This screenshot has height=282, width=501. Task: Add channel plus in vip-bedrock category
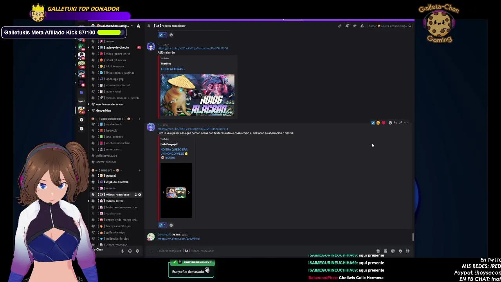point(140,119)
